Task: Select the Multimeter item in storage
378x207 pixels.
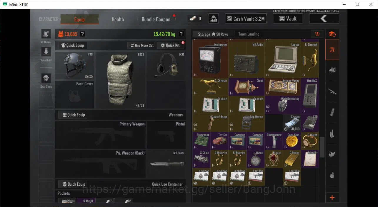Action: coord(211,60)
